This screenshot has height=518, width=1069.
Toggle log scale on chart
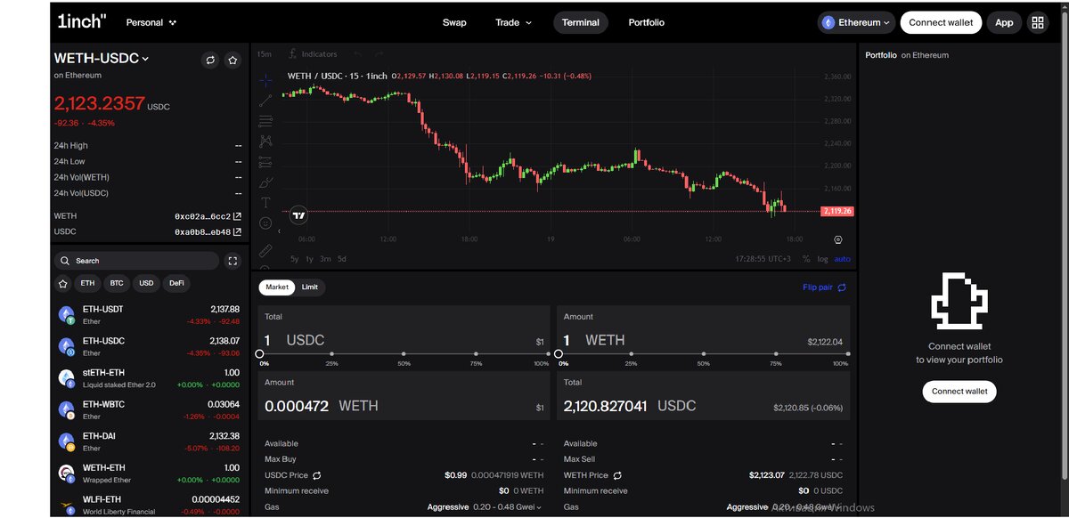(x=822, y=259)
